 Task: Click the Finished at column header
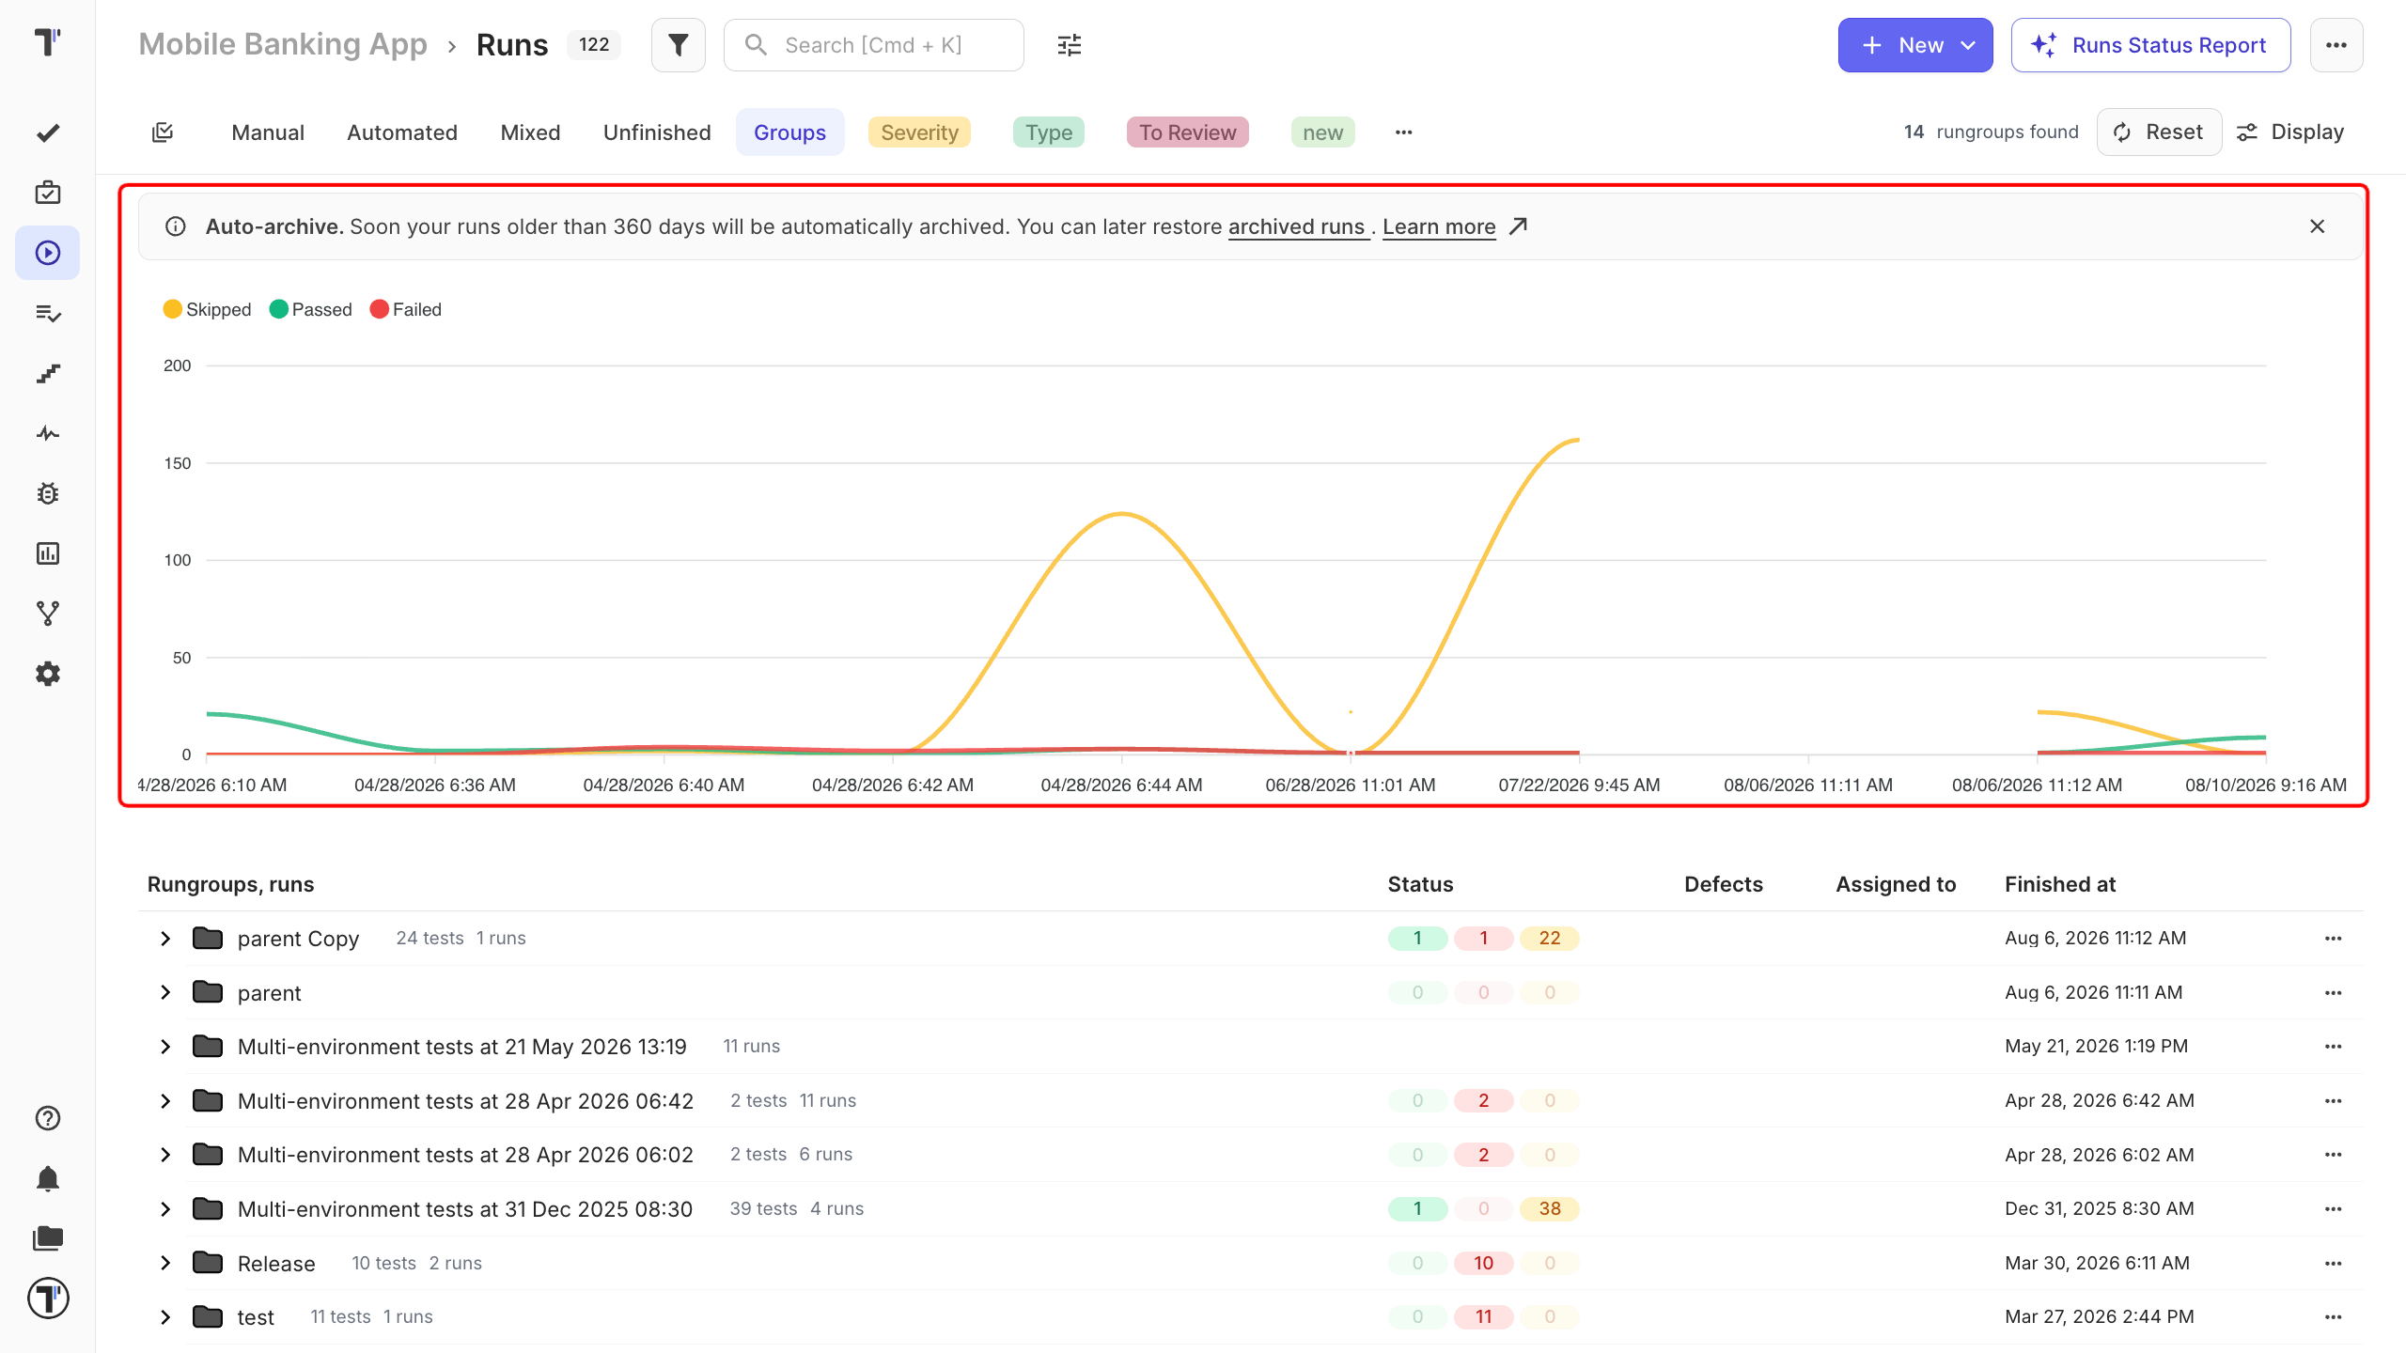pos(2060,884)
